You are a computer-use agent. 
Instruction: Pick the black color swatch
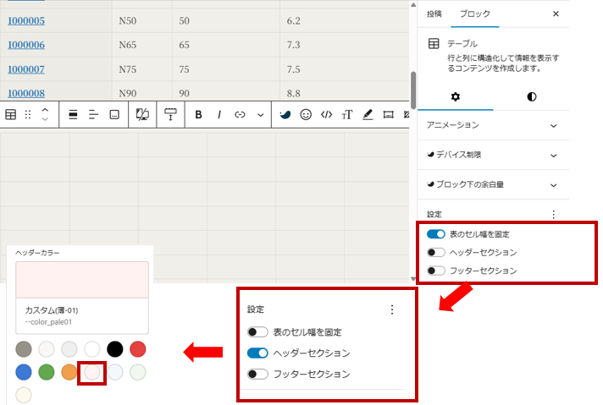(x=115, y=349)
